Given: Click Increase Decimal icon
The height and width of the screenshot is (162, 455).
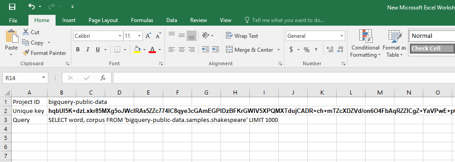Looking at the screenshot, I should tap(330, 49).
